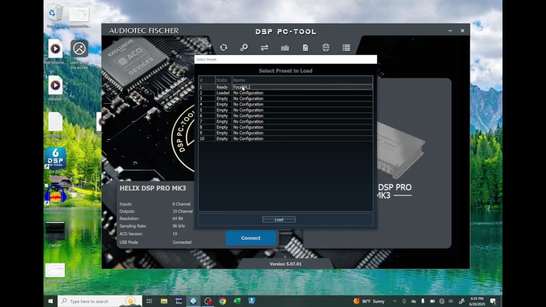Open the settings gear icon in toolbar

coord(244,48)
